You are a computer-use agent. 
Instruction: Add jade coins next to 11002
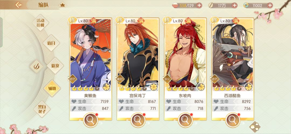click(270, 5)
